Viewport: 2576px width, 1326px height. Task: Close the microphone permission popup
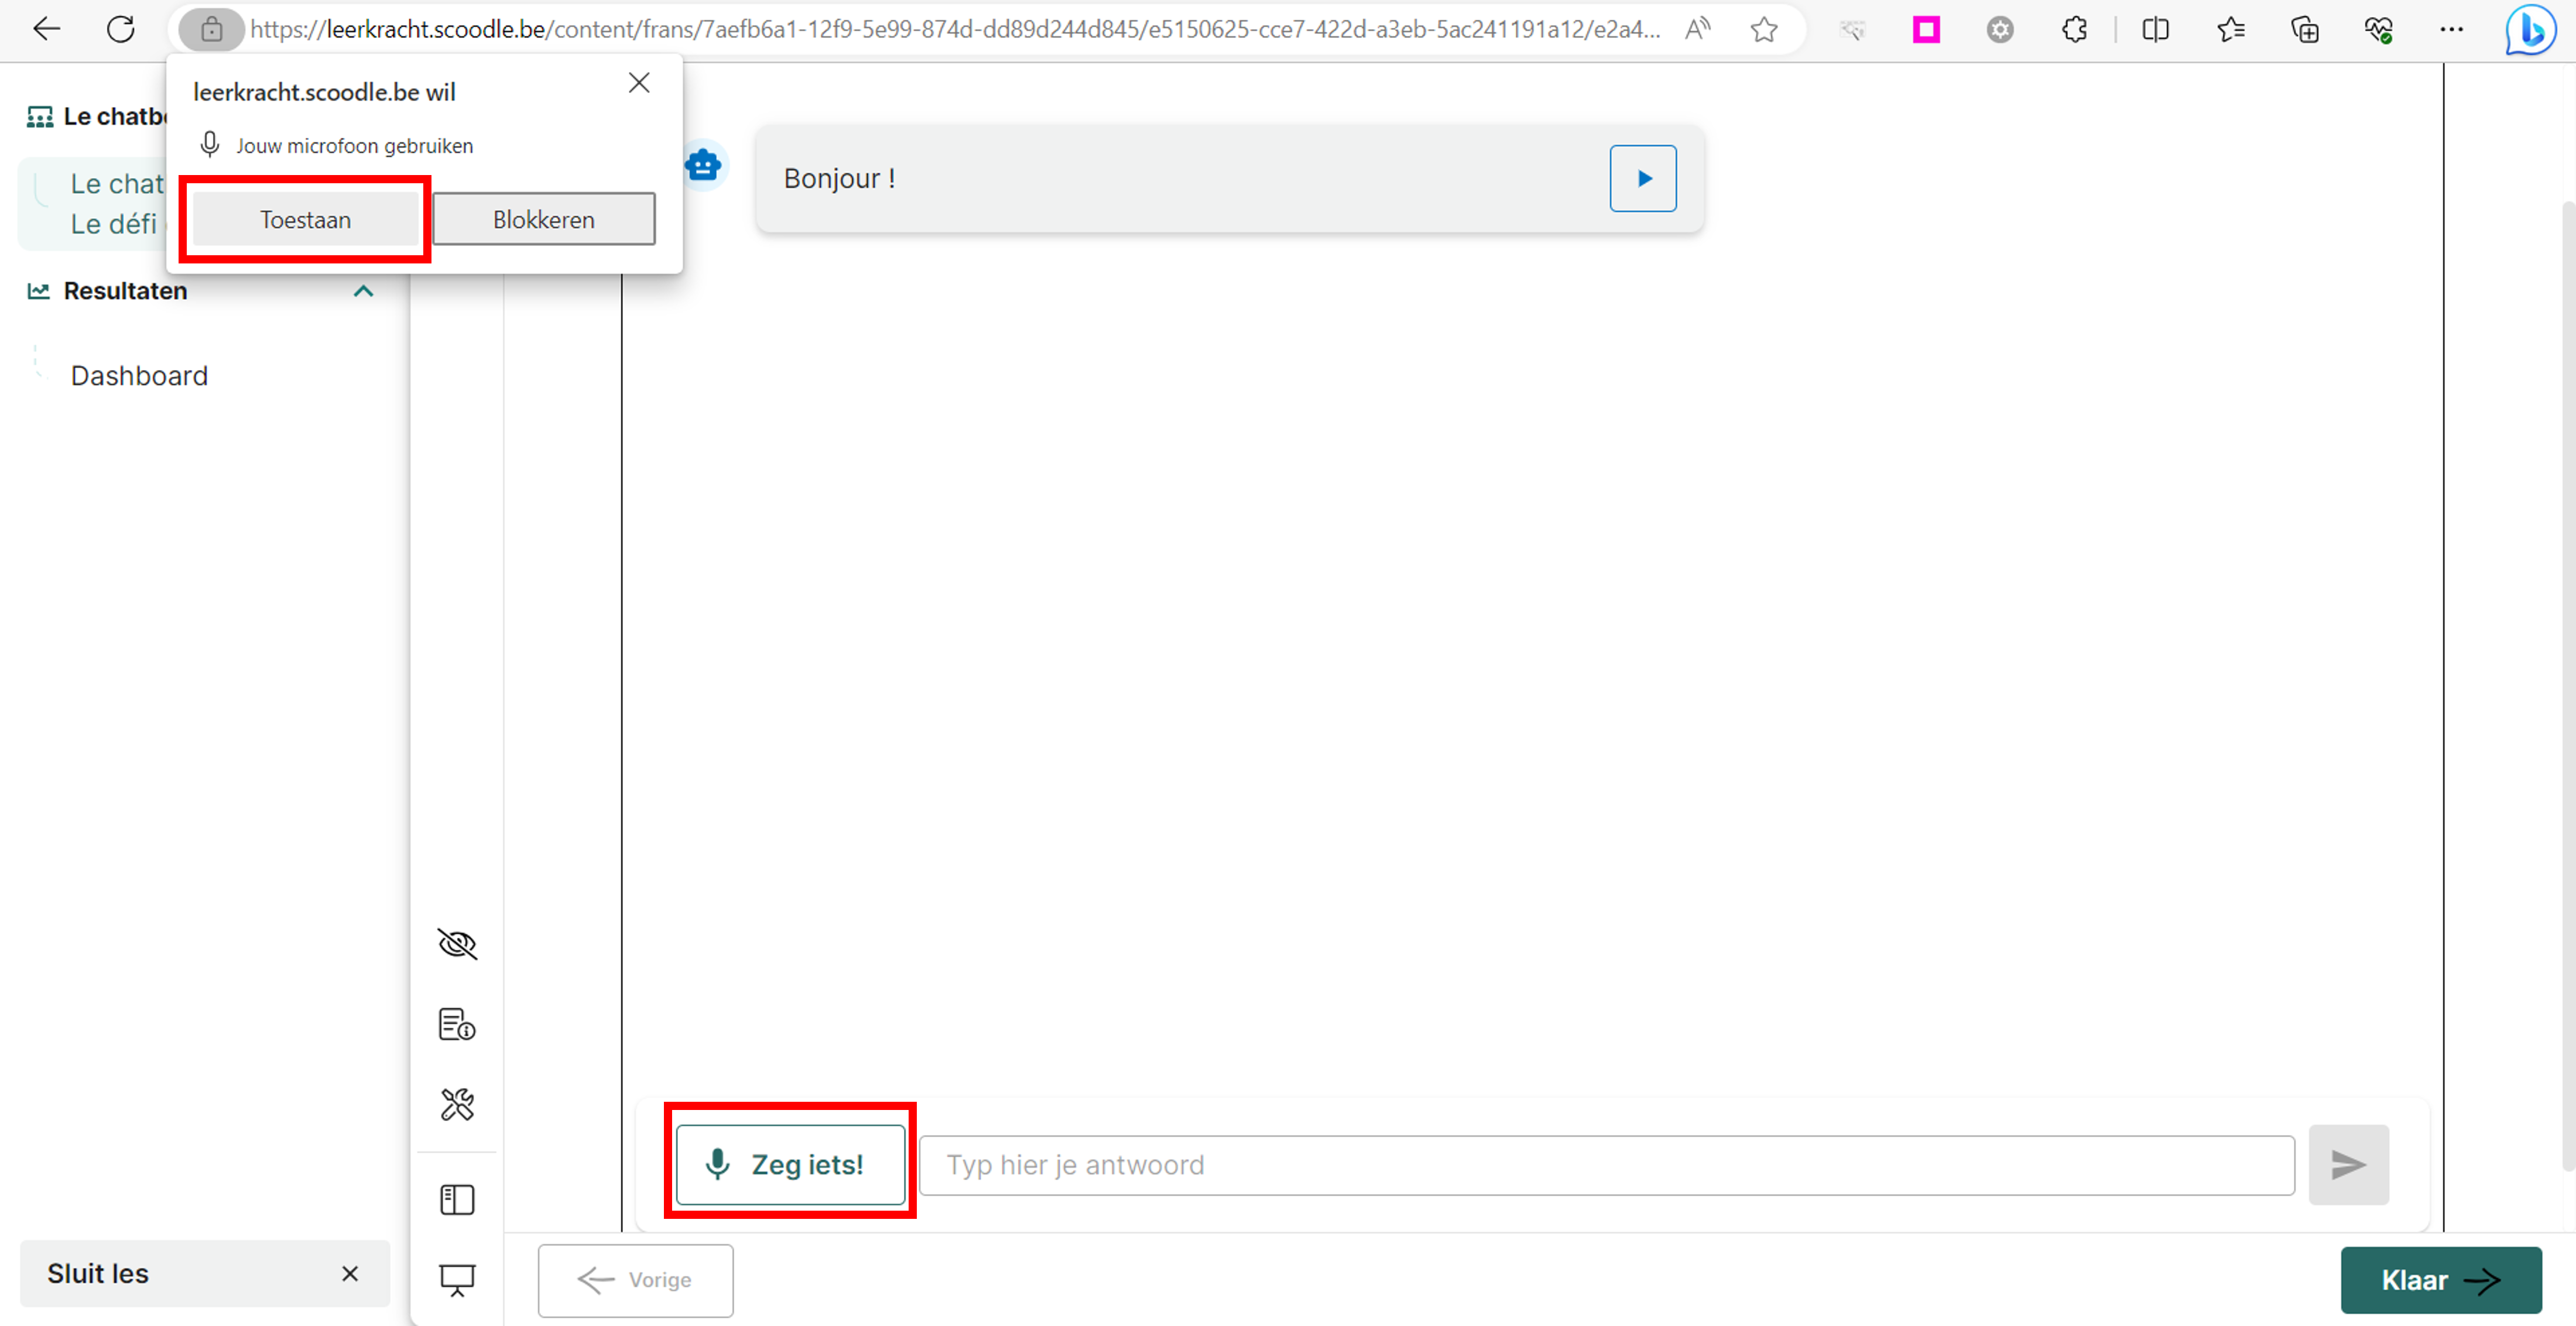(639, 83)
